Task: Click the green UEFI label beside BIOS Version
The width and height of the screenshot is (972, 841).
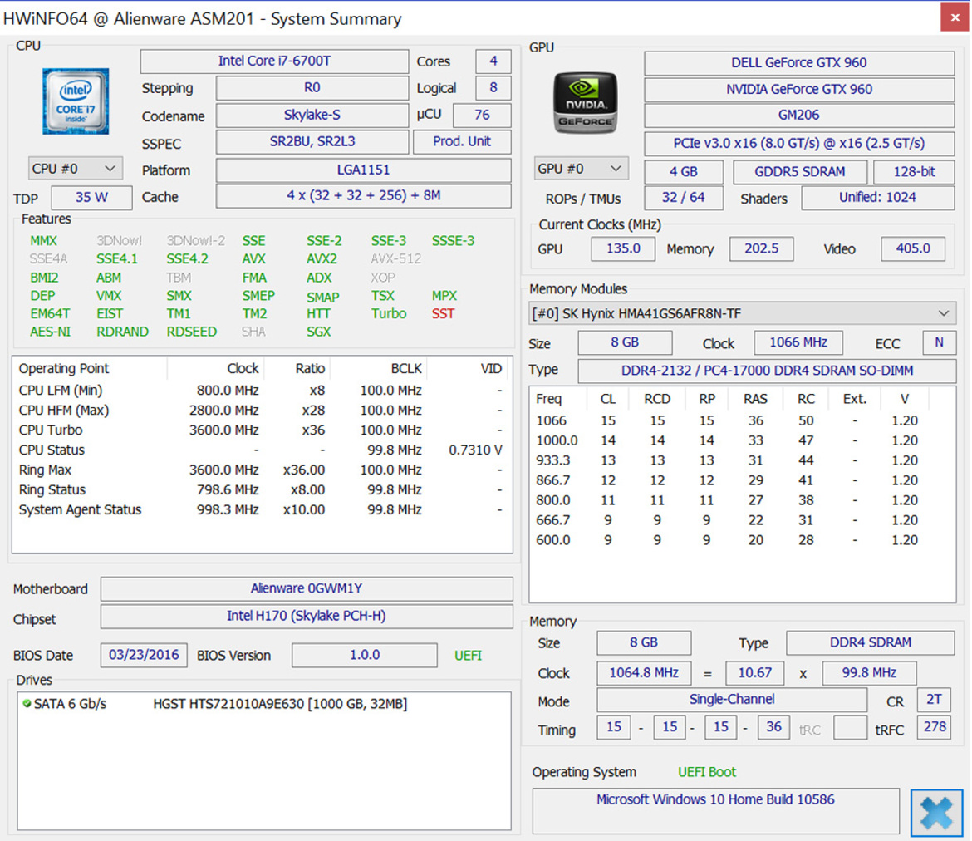Action: pos(468,656)
